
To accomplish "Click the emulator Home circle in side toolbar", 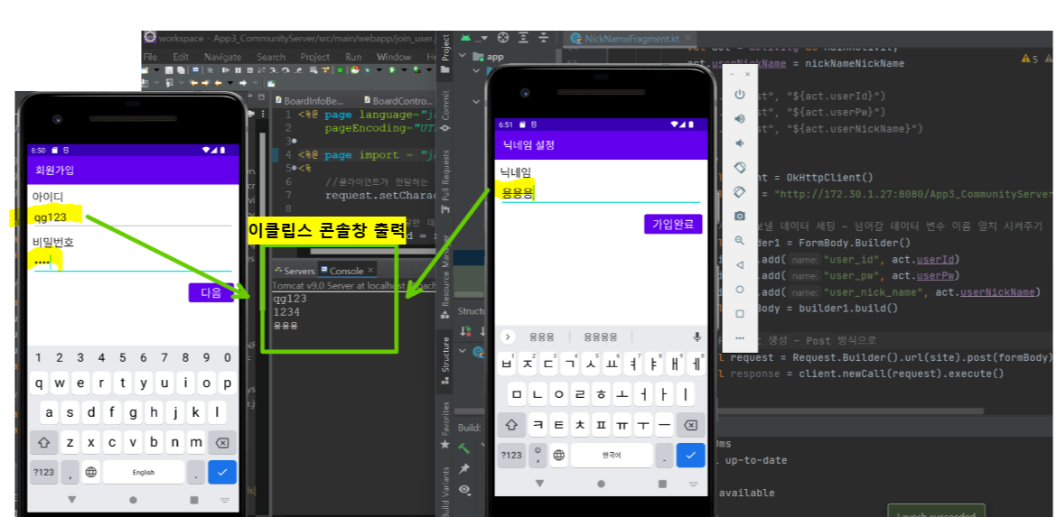I will 740,289.
